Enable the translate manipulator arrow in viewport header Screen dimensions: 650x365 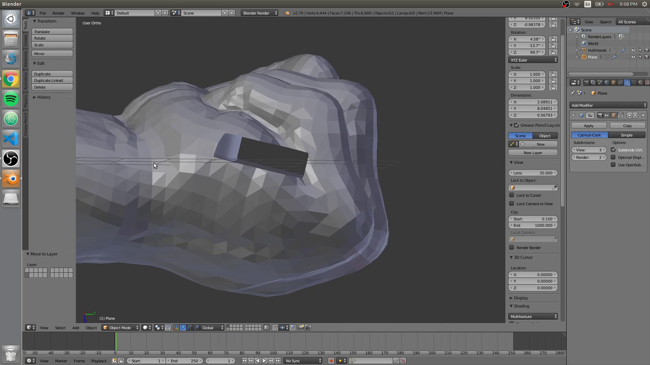coord(183,327)
